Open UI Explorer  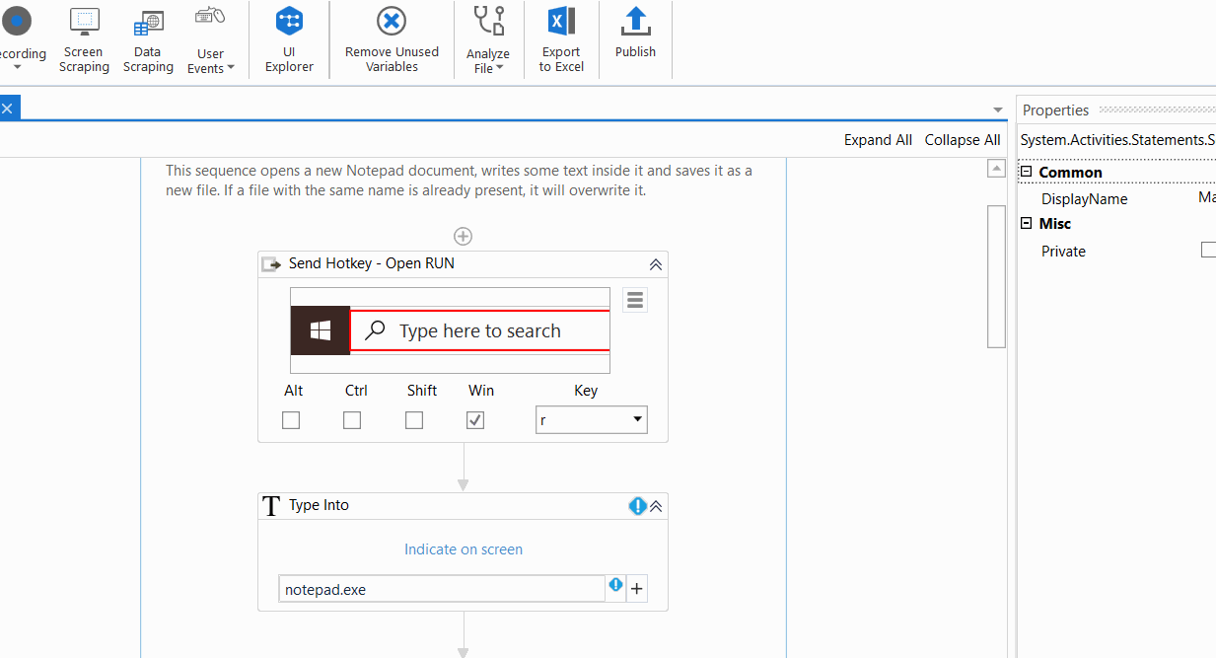pos(289,39)
